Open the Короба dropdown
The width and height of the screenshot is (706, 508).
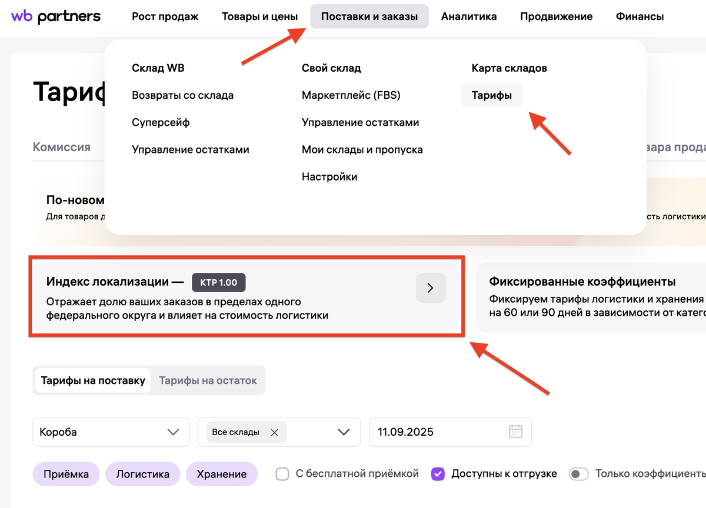click(111, 431)
